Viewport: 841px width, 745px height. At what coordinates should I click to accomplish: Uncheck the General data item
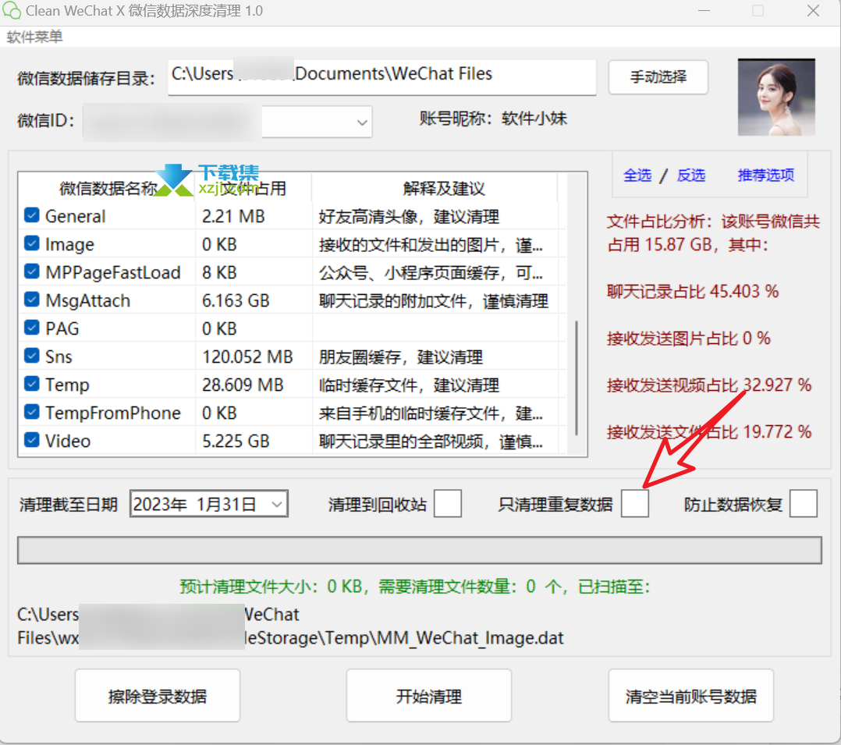point(31,215)
